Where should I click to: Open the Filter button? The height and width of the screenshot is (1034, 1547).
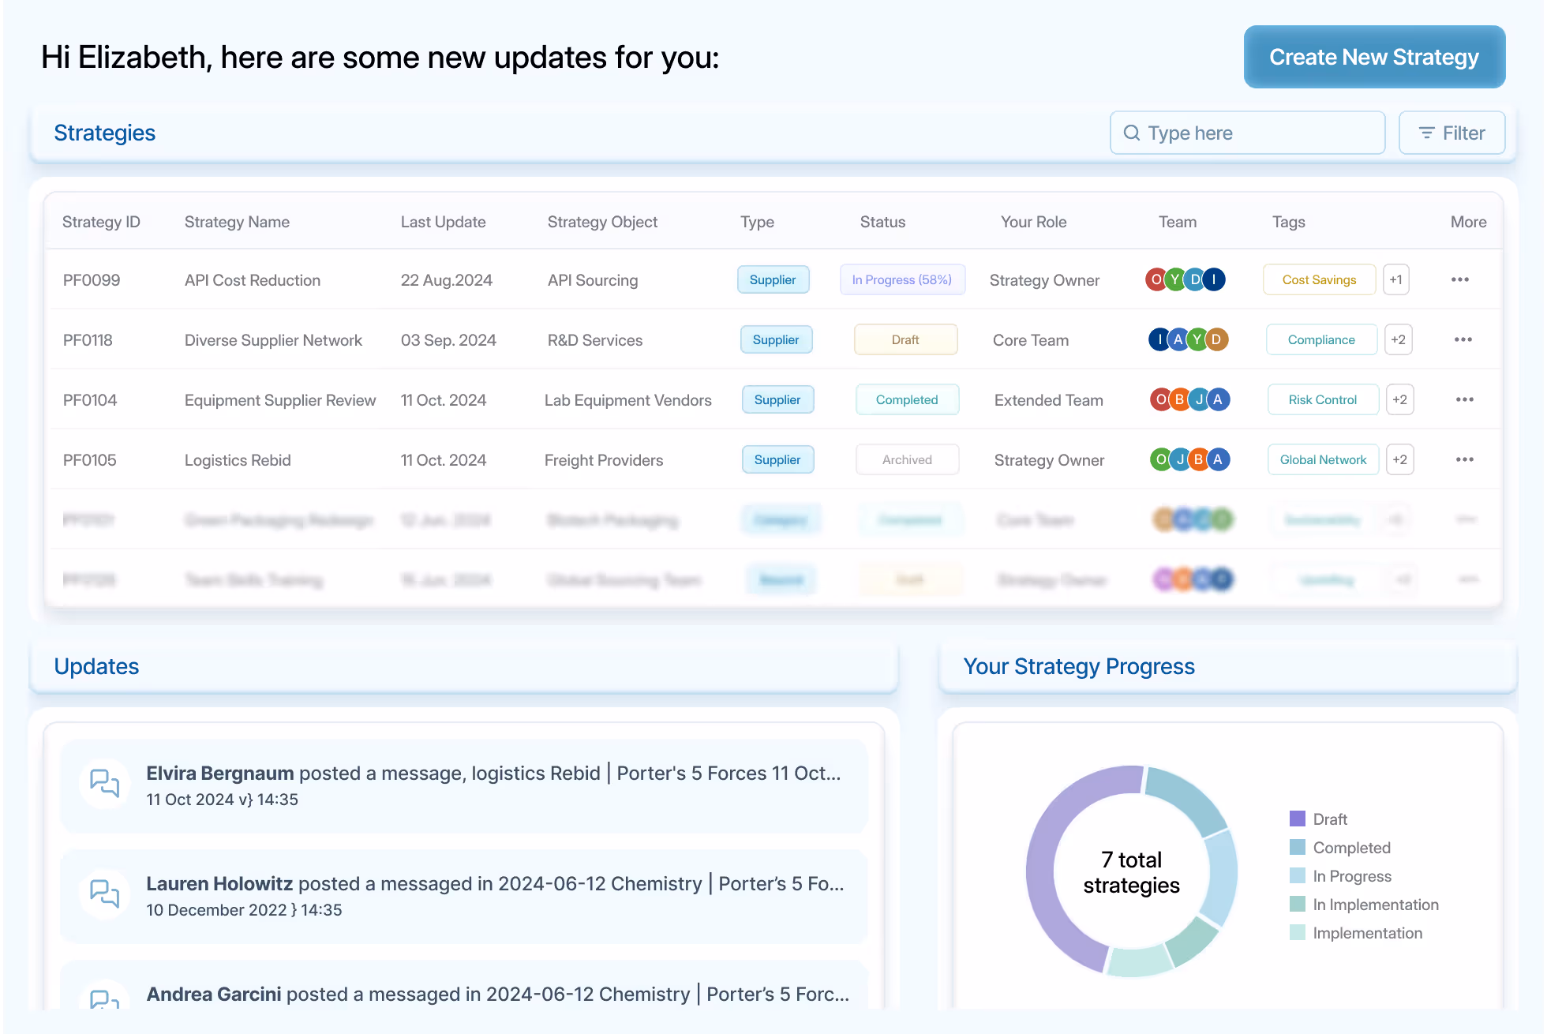1451,133
